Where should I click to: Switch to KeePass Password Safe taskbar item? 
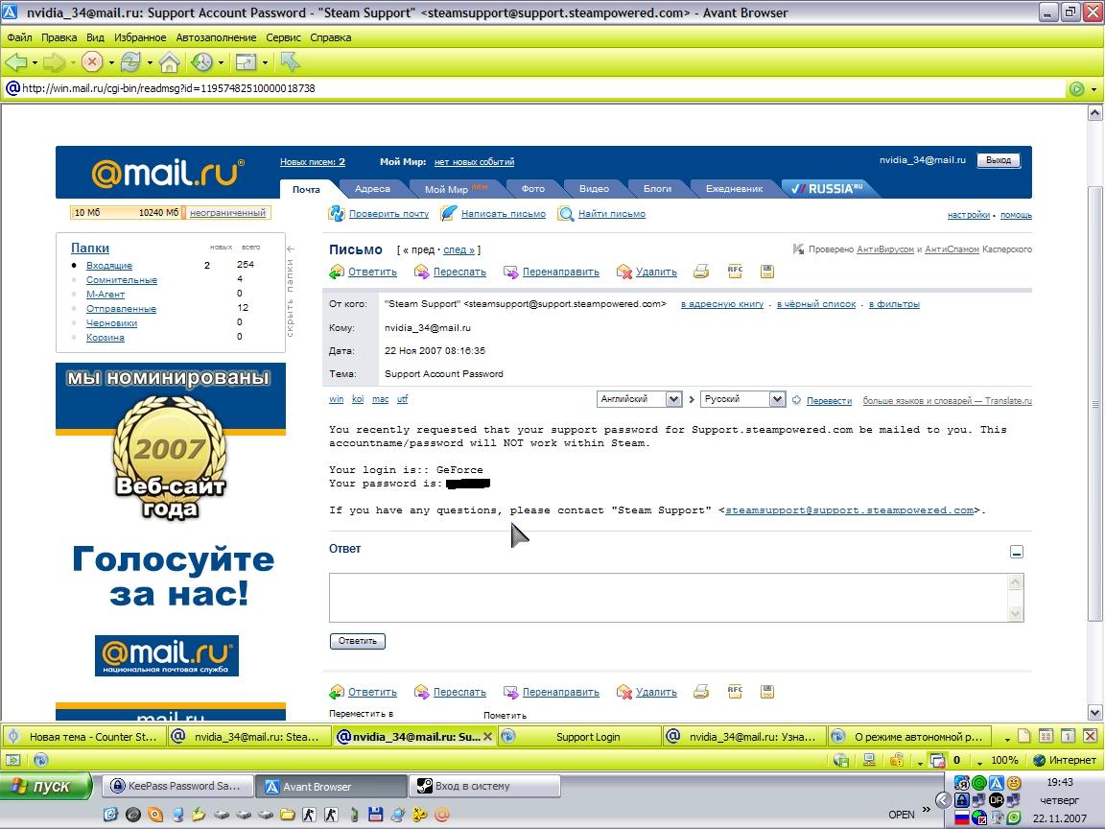pyautogui.click(x=176, y=786)
